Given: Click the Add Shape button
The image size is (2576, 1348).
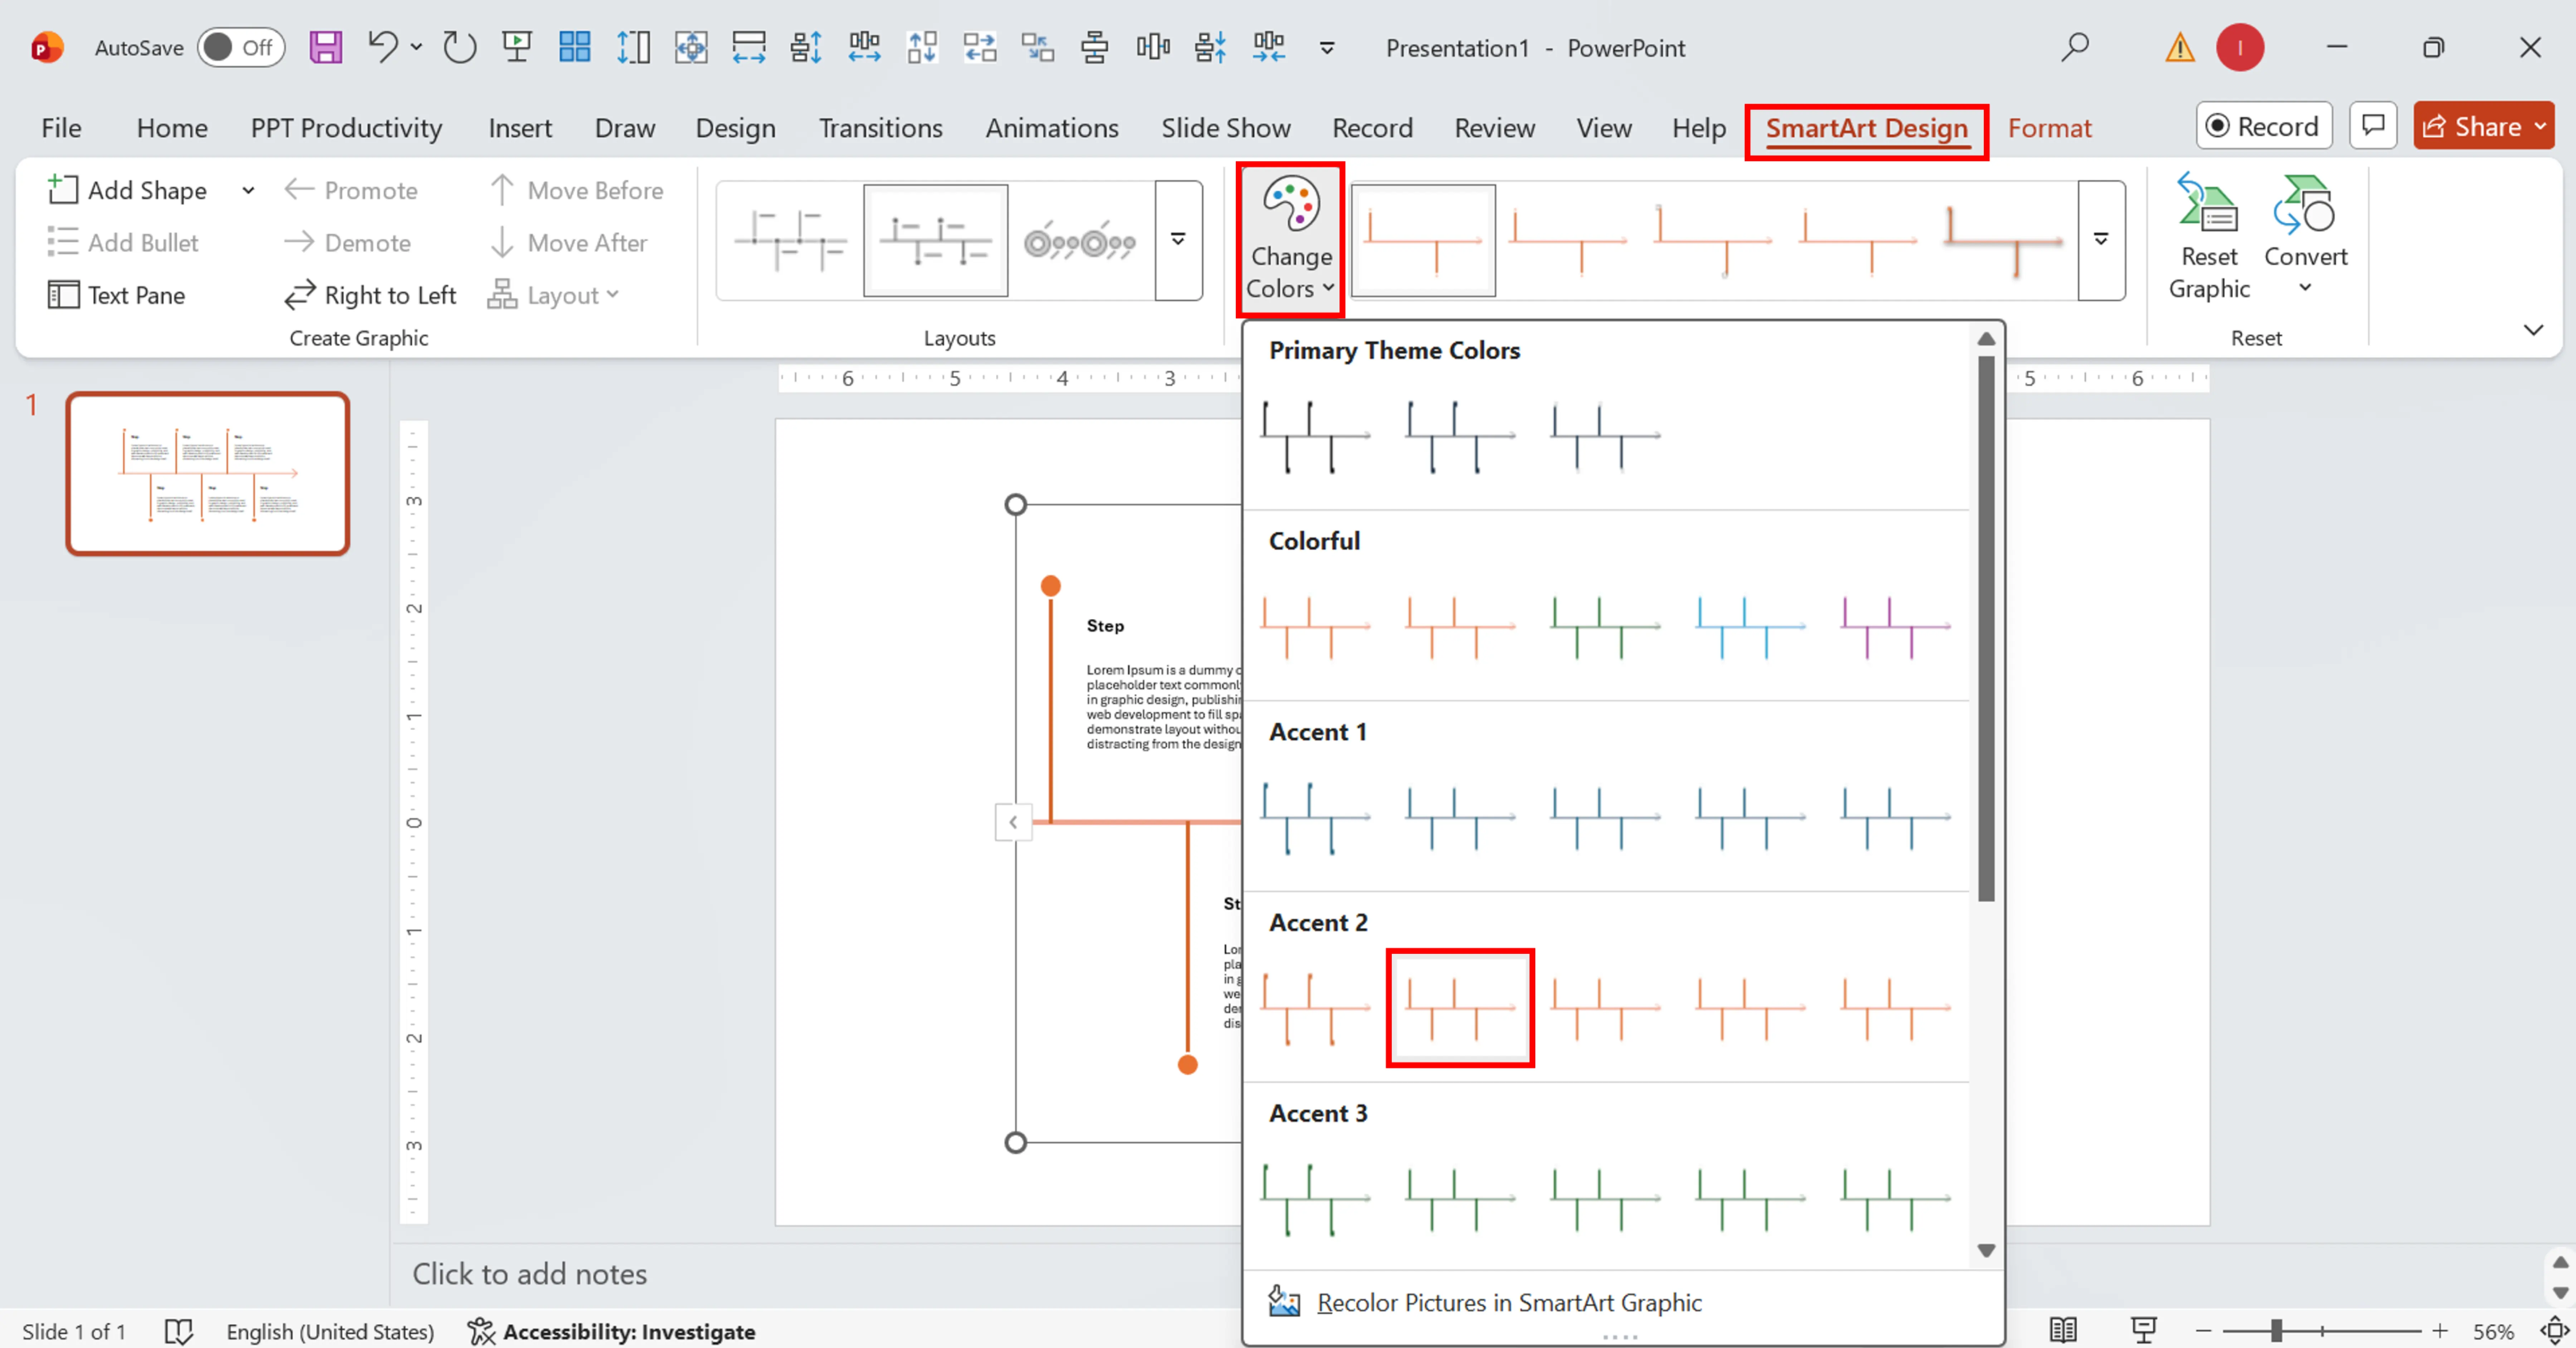Looking at the screenshot, I should [128, 190].
